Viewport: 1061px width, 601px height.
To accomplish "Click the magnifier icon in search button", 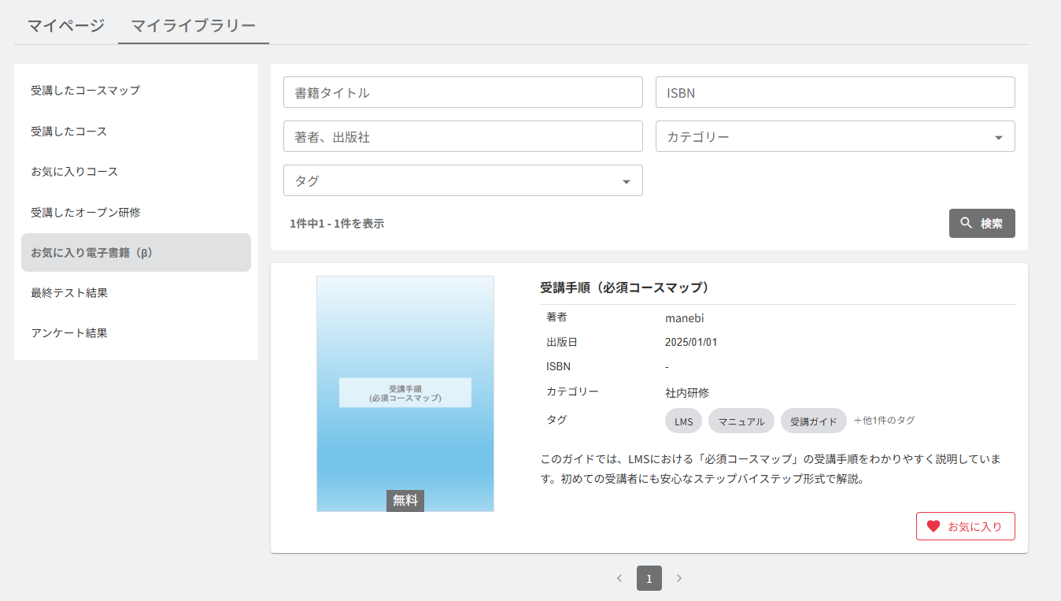I will pyautogui.click(x=967, y=223).
